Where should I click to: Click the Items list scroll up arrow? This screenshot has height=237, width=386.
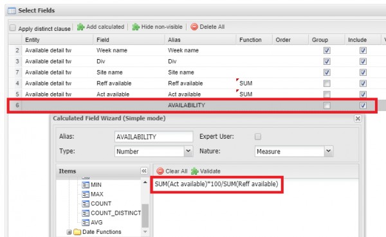[x=145, y=182]
